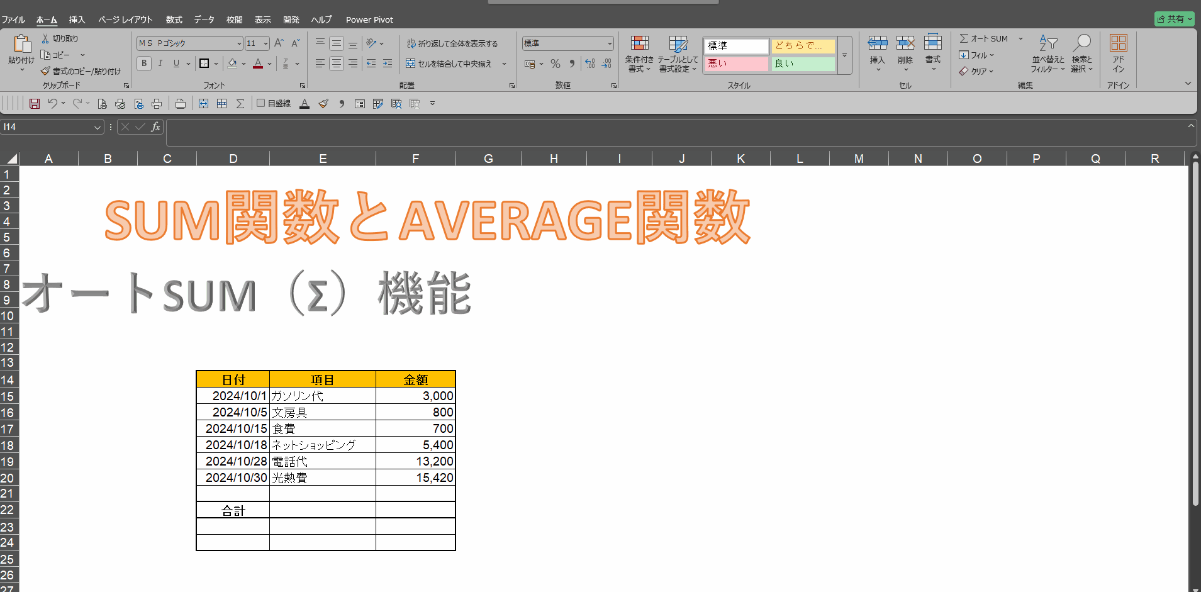Click the save icon in quick access toolbar
This screenshot has height=592, width=1201.
pos(35,104)
